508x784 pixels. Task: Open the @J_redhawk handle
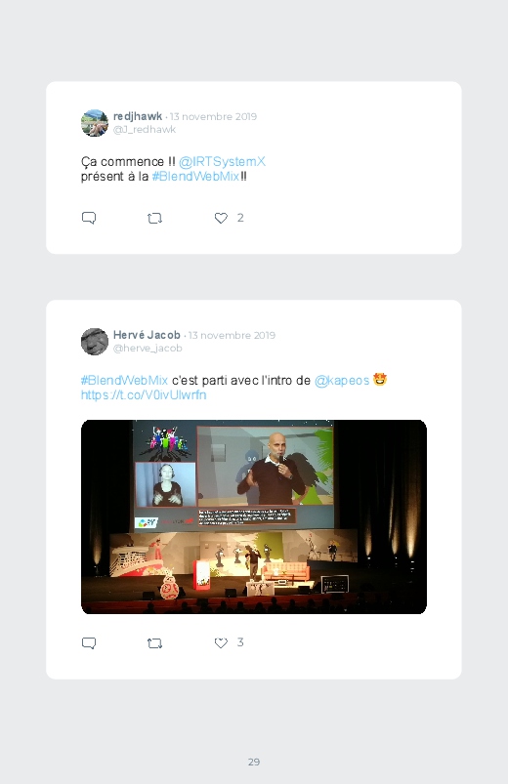pos(145,130)
